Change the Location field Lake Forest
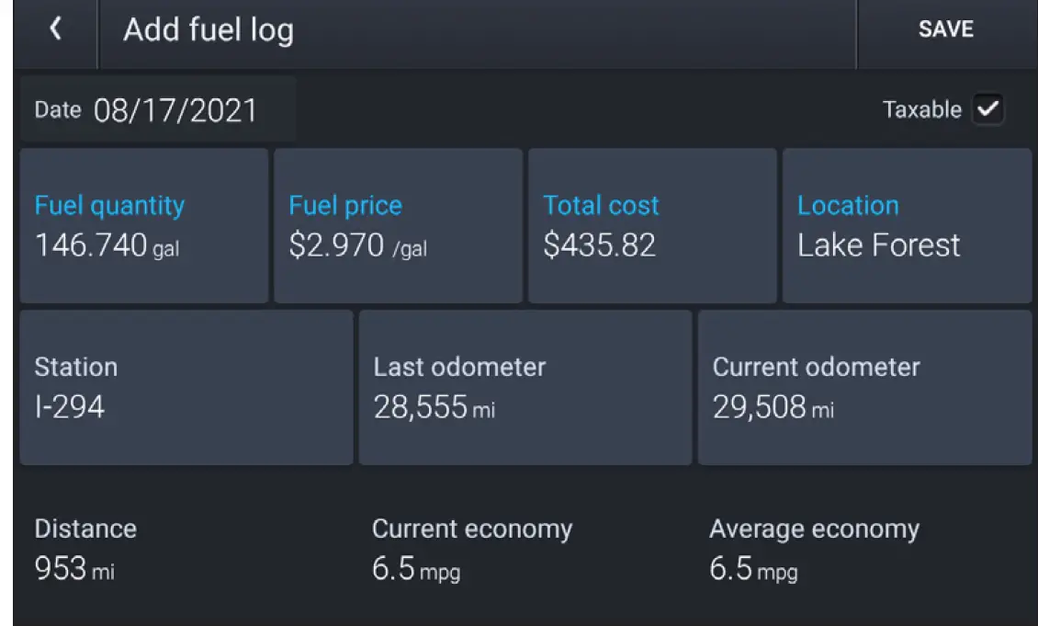 pyautogui.click(x=907, y=226)
